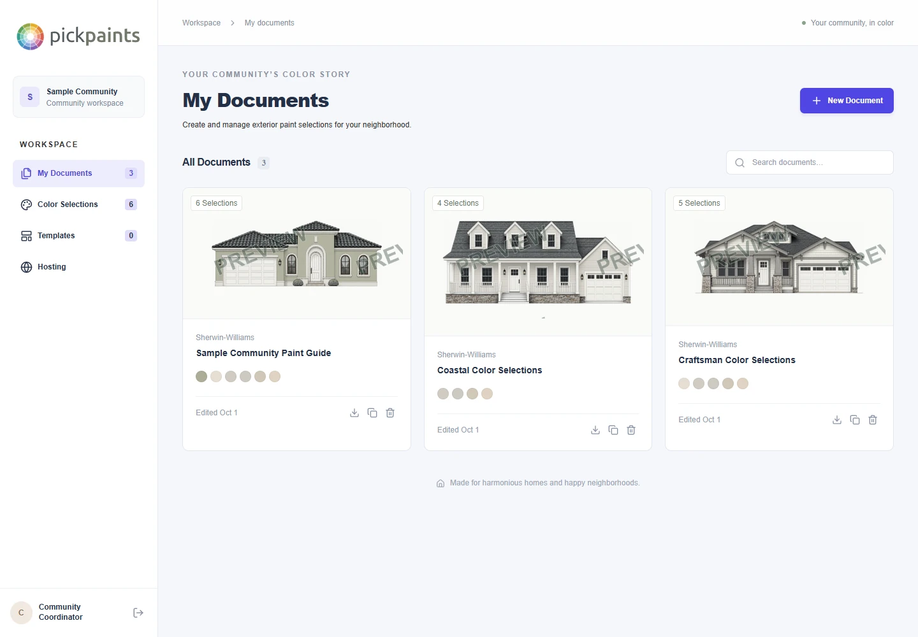Delete the Craftsman Color Selections document
The width and height of the screenshot is (918, 637).
click(x=873, y=420)
